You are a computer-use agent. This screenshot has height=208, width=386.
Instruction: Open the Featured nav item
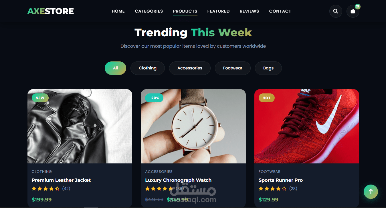point(218,11)
